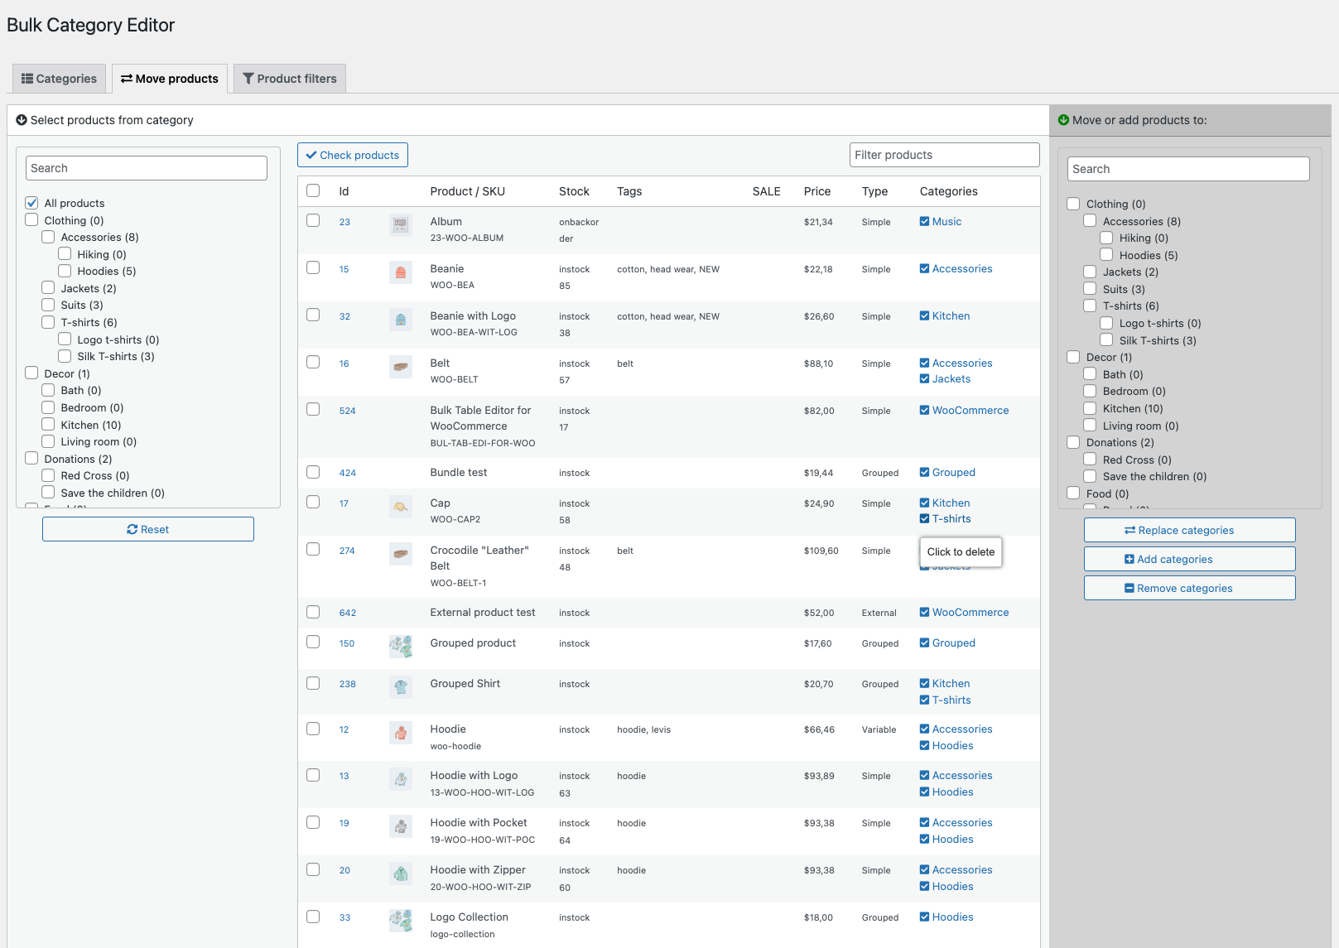Image resolution: width=1339 pixels, height=948 pixels.
Task: Click the plus icon on Add categories button
Action: (x=1131, y=559)
